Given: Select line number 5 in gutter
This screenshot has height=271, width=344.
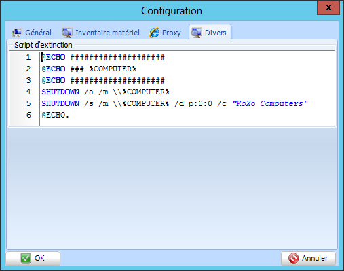Looking at the screenshot, I should [28, 103].
